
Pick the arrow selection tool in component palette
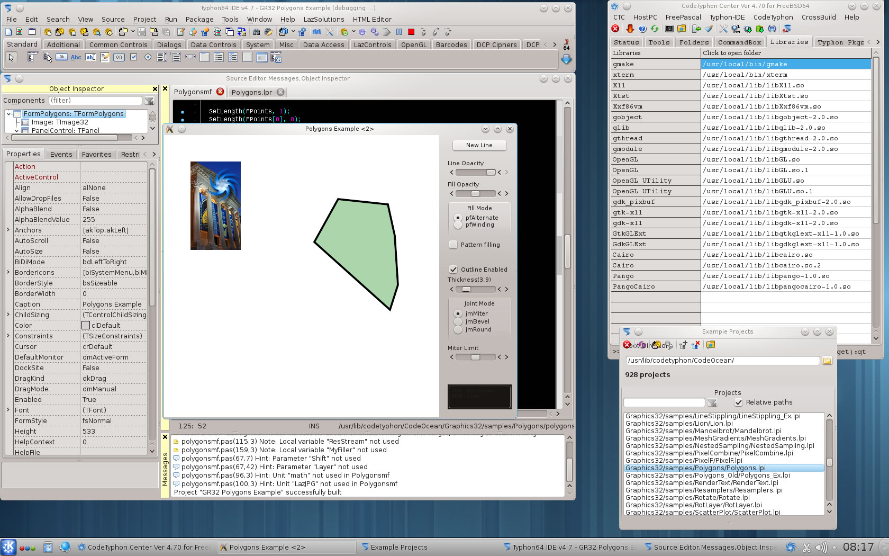[12, 57]
